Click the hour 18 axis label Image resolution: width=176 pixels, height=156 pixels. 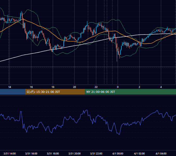pyautogui.click(x=53, y=87)
